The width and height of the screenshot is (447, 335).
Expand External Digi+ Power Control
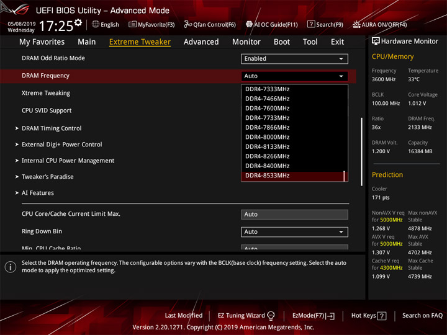click(x=62, y=145)
